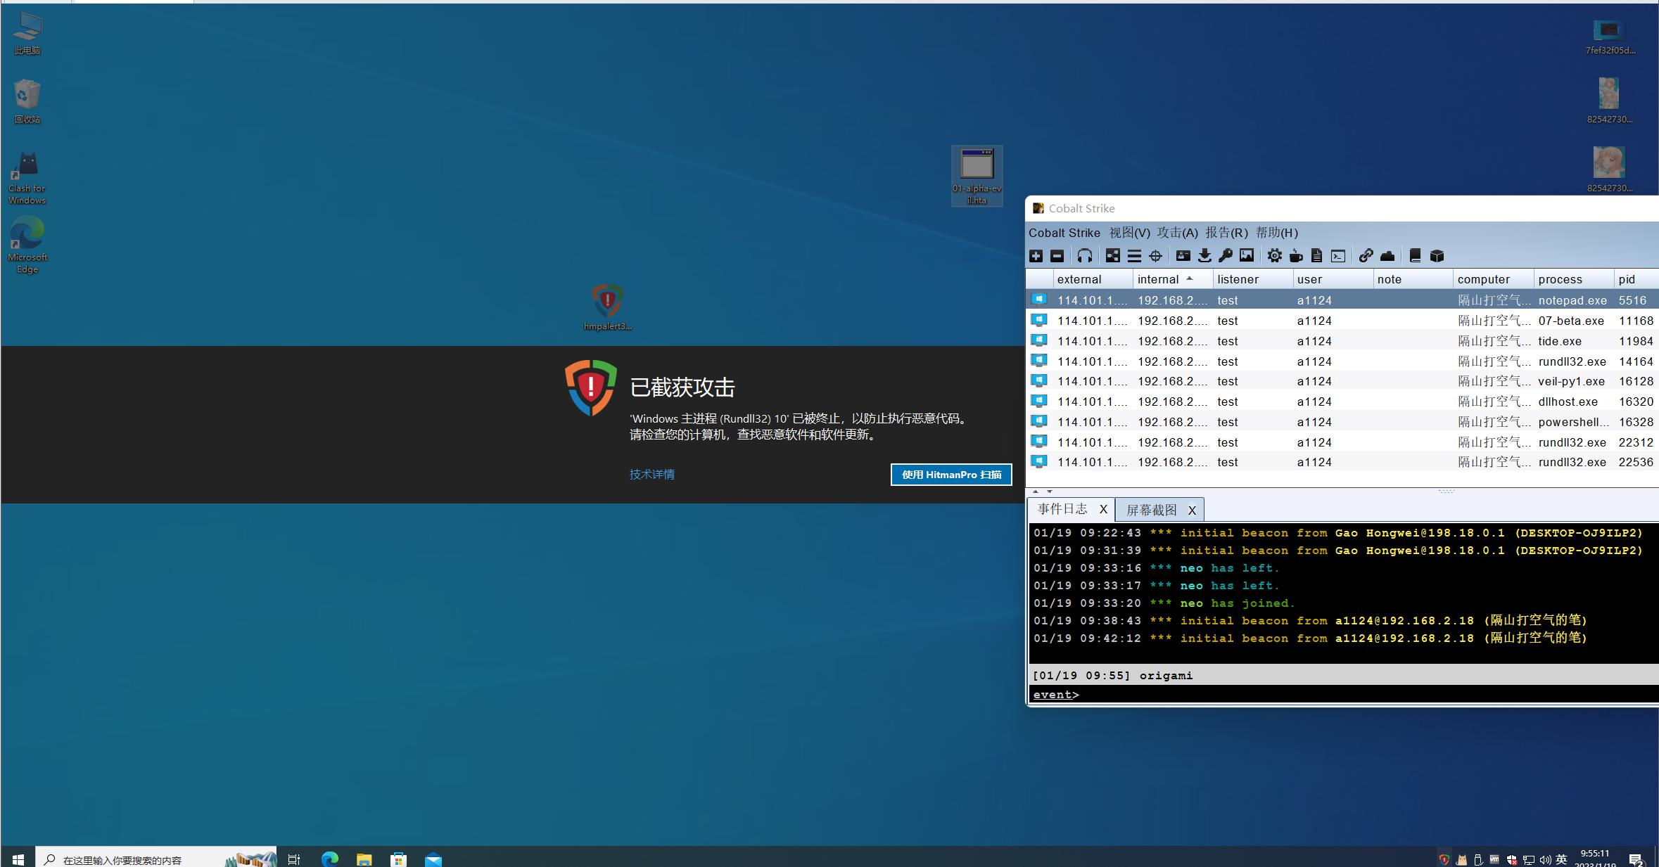This screenshot has width=1659, height=867.
Task: Click the Java coffee cup toolbar icon
Action: point(1296,256)
